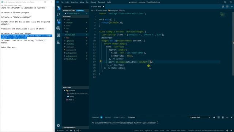Split the editor to the right
Screen dimensions: 234x132
pyautogui.click(x=227, y=7)
